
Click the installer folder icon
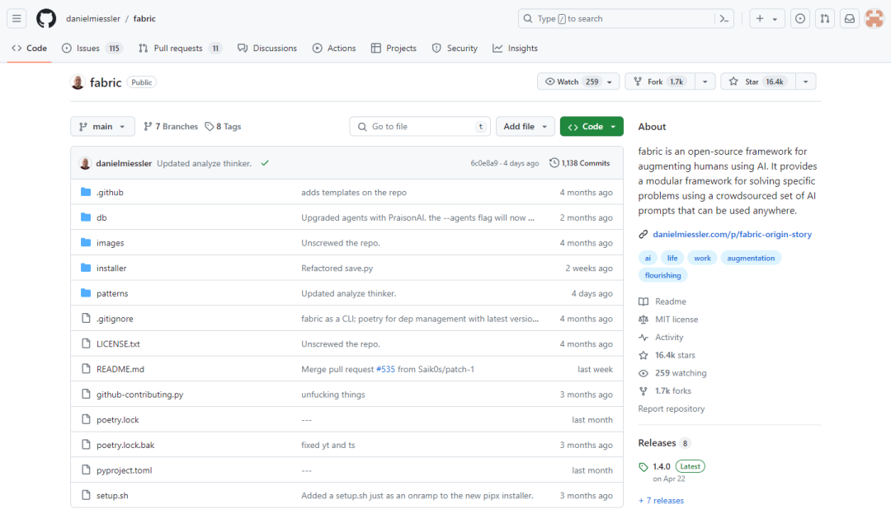tap(86, 268)
